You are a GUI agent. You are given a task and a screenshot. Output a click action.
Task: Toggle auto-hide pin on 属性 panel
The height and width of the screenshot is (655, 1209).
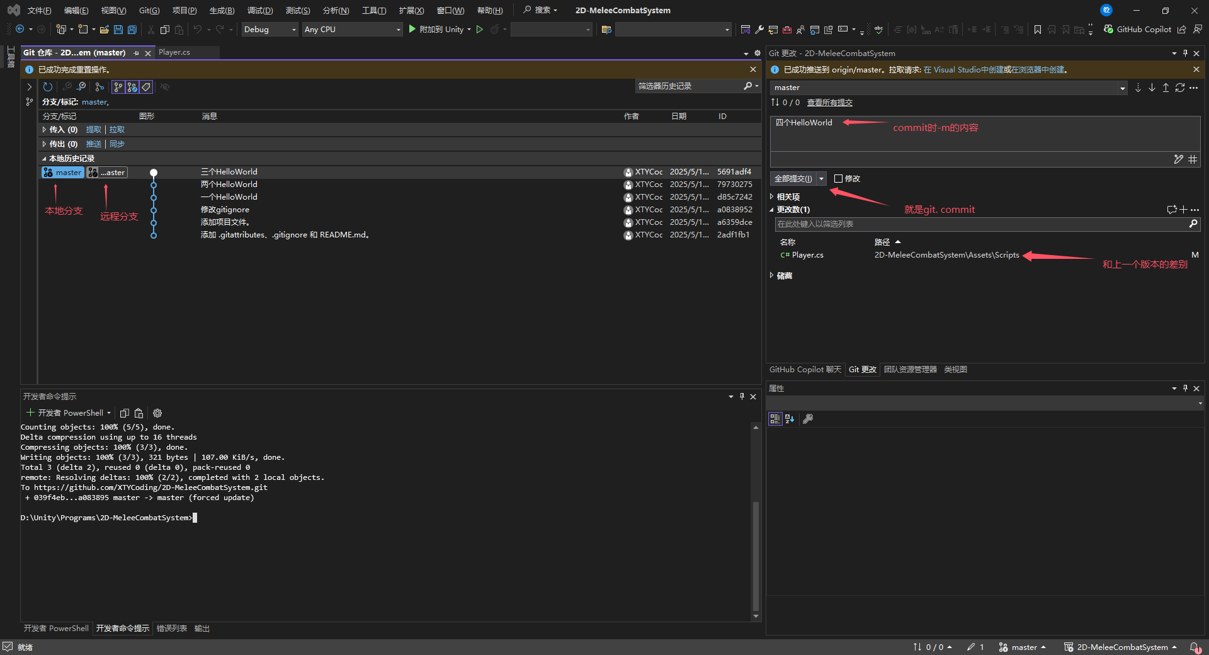[x=1185, y=389]
